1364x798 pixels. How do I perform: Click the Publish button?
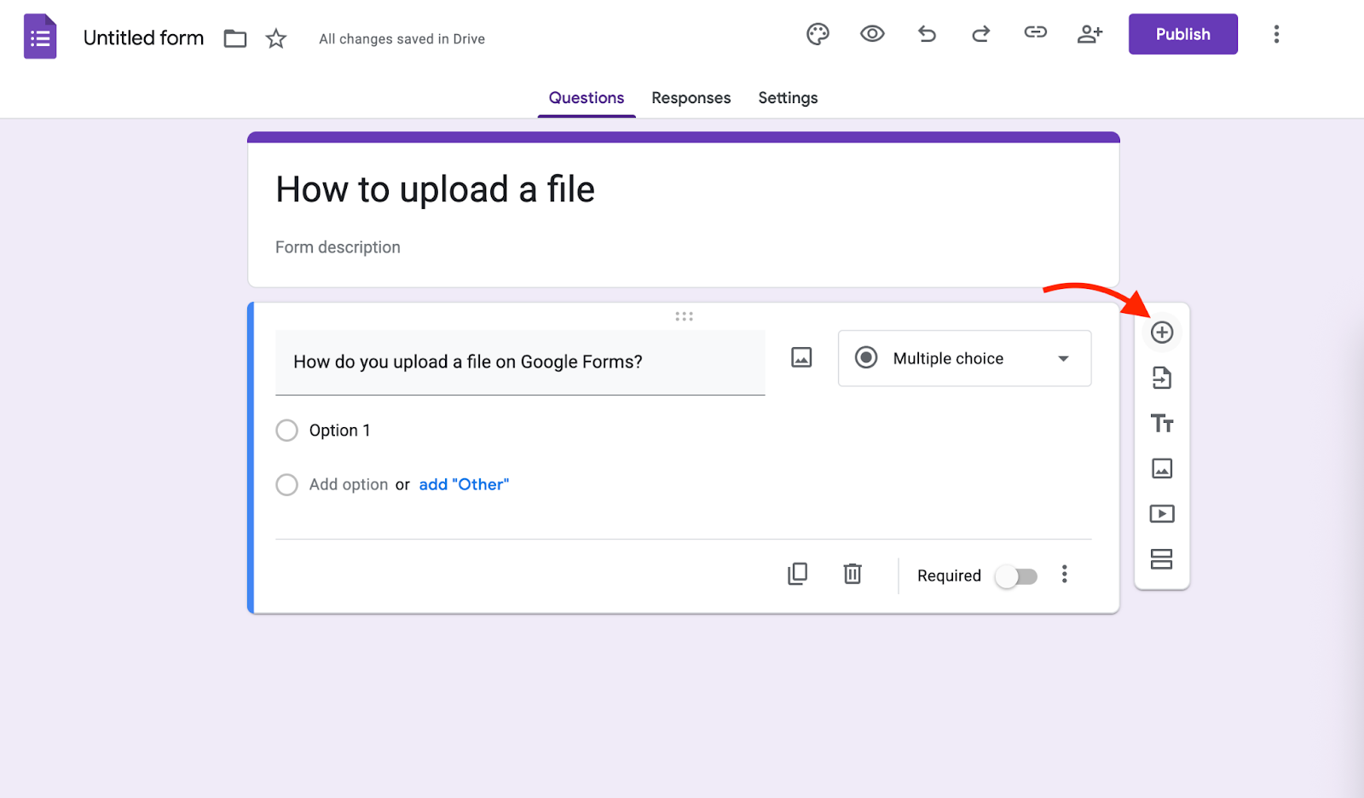click(x=1182, y=34)
